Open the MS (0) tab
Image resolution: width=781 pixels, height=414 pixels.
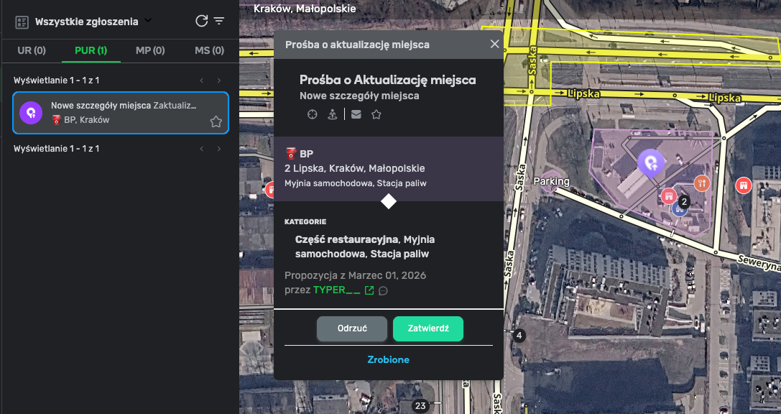tap(209, 50)
